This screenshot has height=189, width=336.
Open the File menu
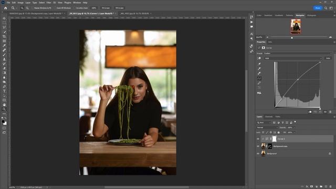(x=8, y=3)
